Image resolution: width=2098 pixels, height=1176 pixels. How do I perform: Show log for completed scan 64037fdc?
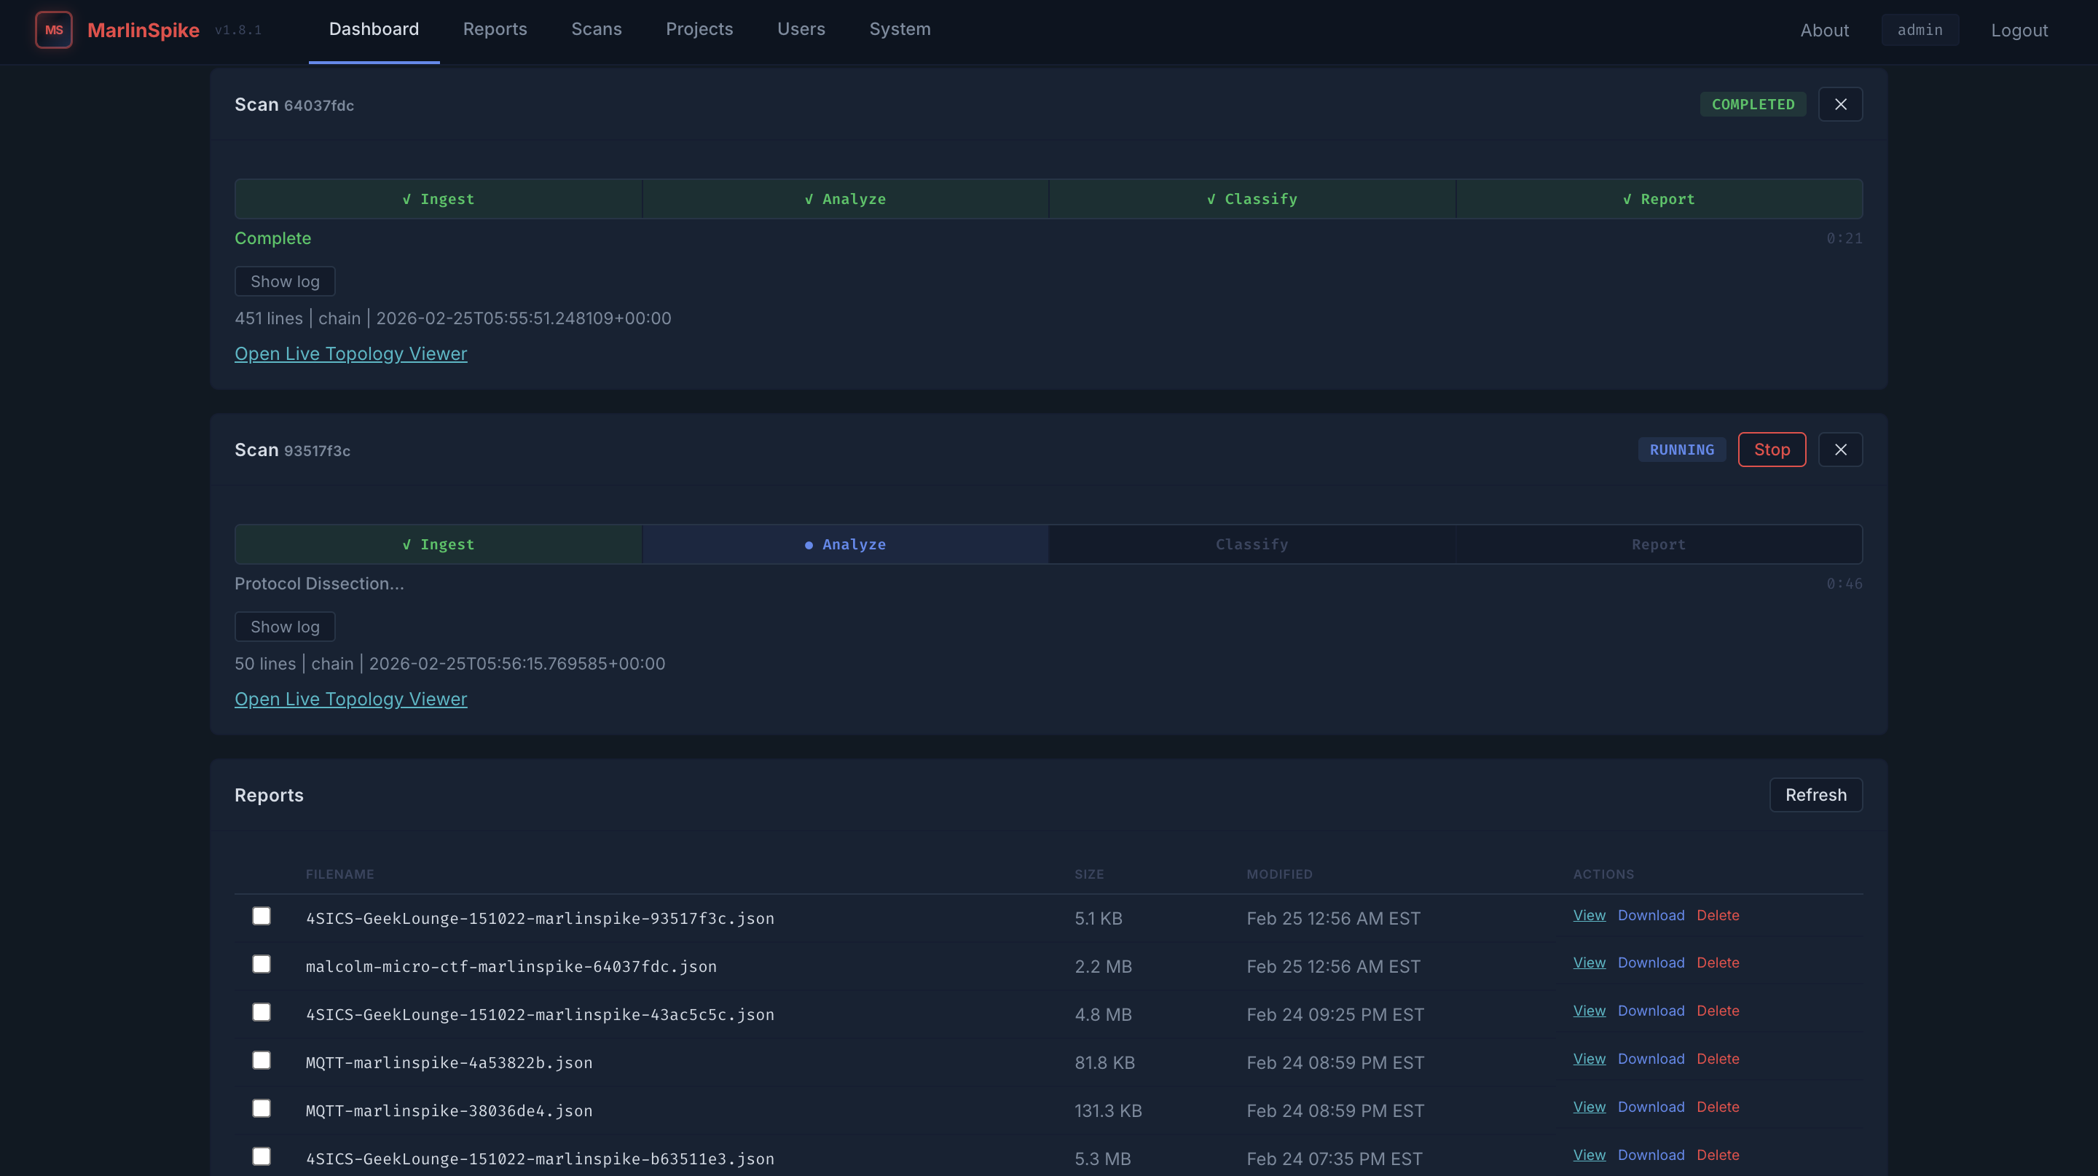[284, 280]
